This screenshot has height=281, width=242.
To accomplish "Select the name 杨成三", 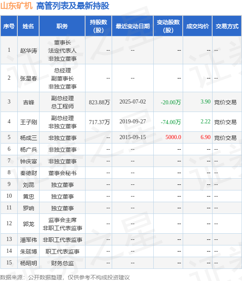I will 28,137.
